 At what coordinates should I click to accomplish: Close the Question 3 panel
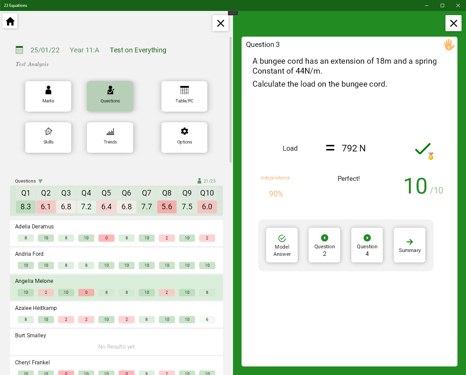454,23
